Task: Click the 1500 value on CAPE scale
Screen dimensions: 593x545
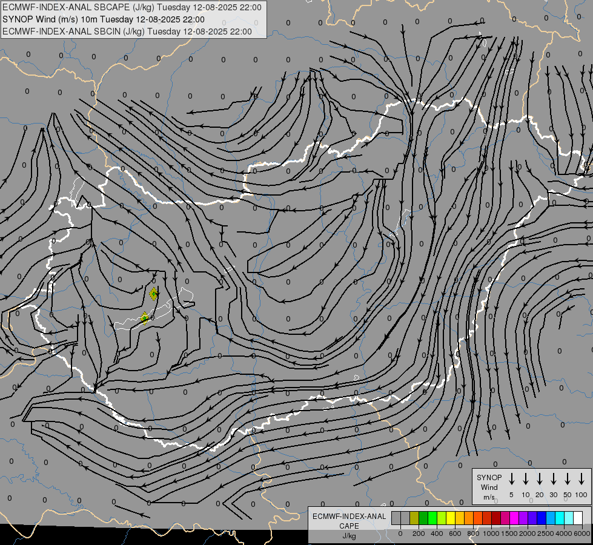Action: pos(509,533)
